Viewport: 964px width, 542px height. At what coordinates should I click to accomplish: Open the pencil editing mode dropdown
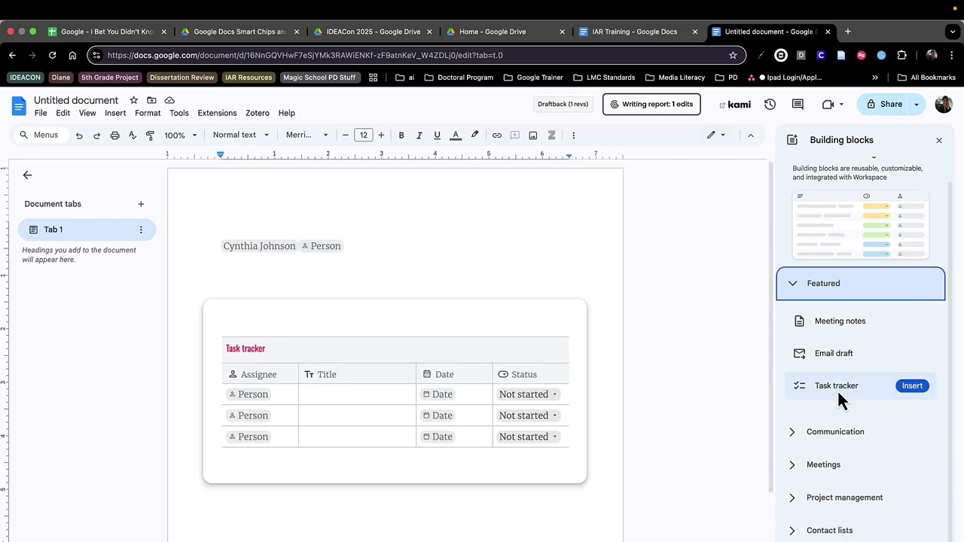716,135
